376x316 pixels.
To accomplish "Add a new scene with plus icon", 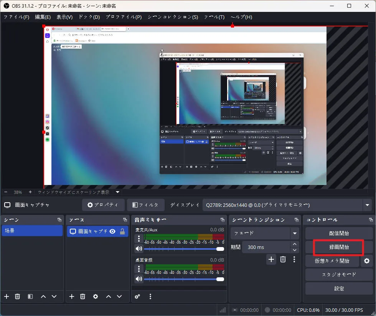I will pyautogui.click(x=7, y=296).
